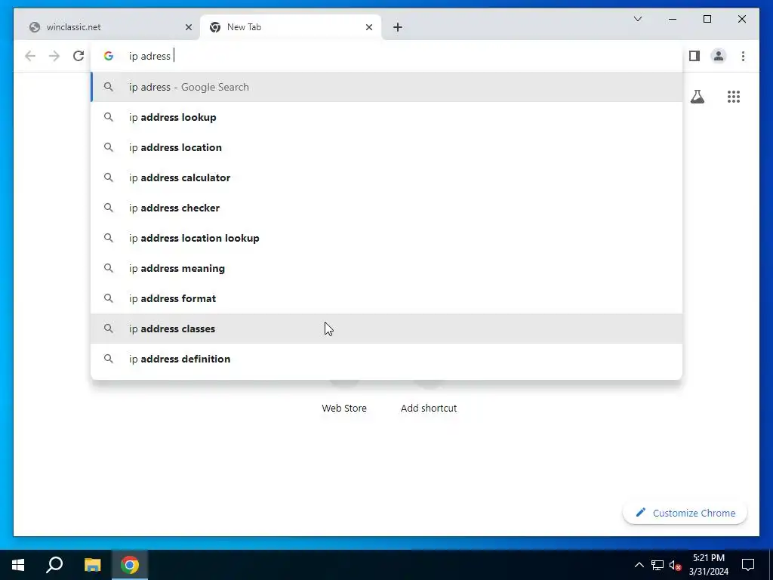
Task: Open the Windows Start menu
Action: point(18,565)
